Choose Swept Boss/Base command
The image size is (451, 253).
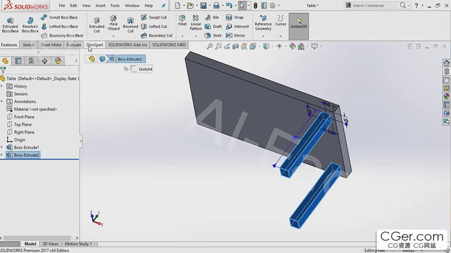(59, 17)
